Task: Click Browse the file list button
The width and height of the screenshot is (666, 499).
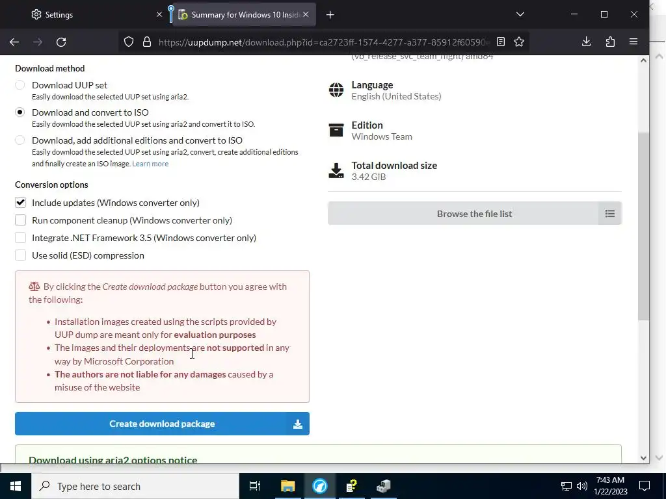Action: 474,213
